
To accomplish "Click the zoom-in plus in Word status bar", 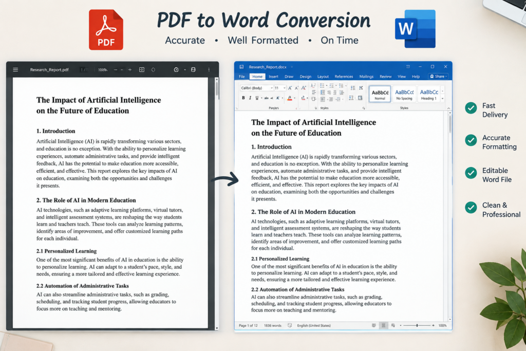I will point(433,325).
